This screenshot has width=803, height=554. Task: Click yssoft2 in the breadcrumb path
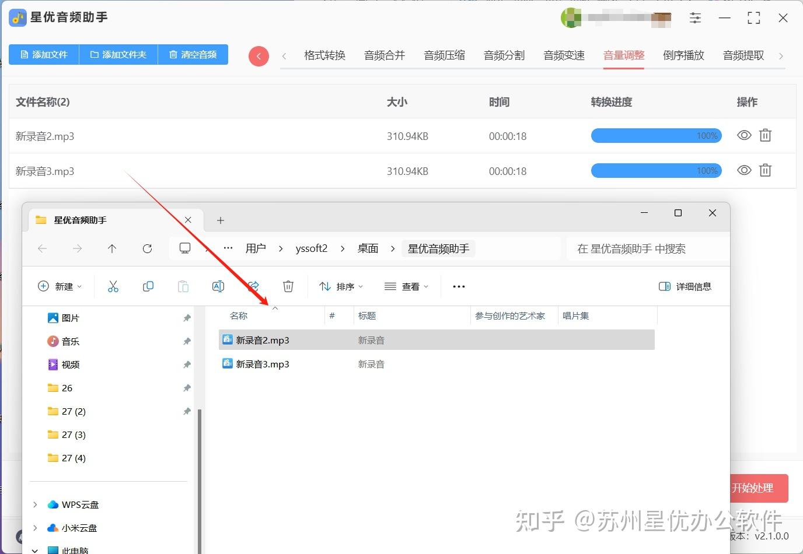312,248
